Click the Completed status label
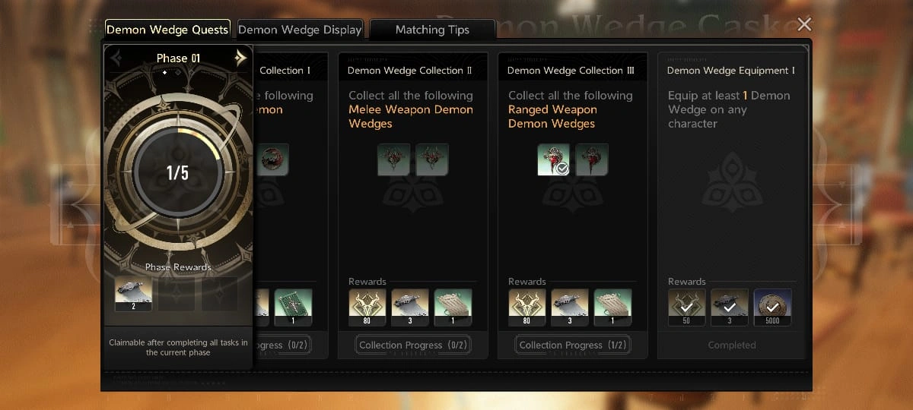Viewport: 913px width, 410px height. point(732,345)
